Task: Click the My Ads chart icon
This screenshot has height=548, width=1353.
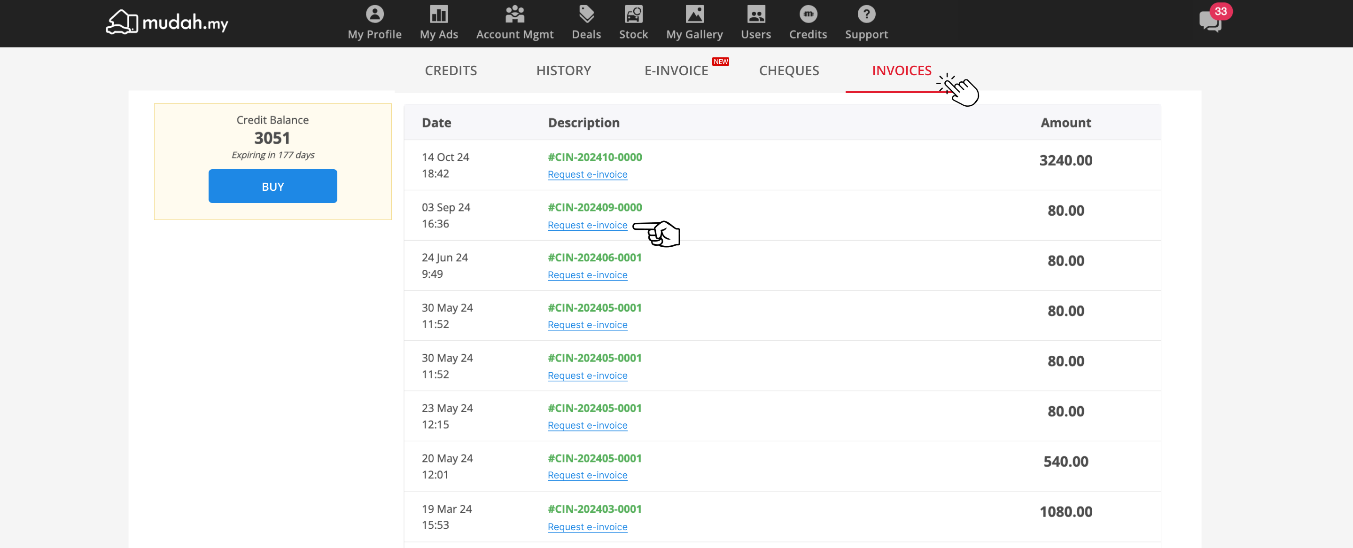Action: click(x=439, y=14)
